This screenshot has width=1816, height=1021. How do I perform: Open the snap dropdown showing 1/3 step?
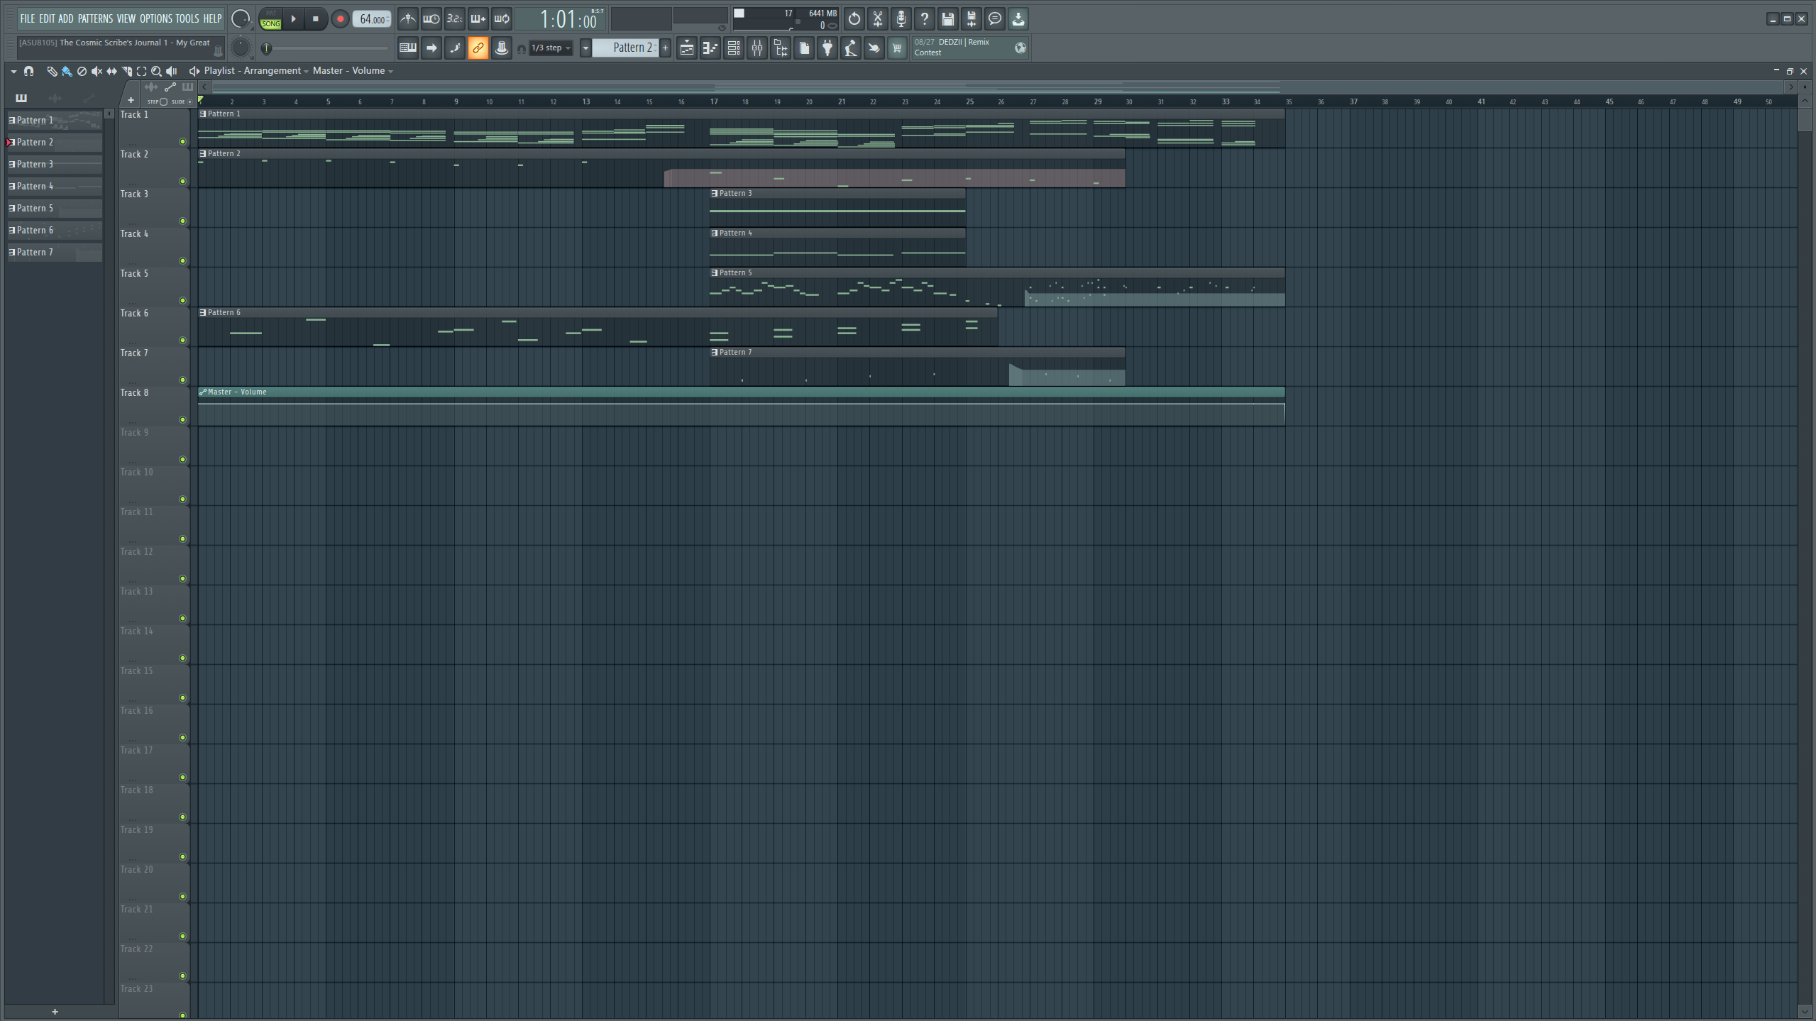[551, 48]
